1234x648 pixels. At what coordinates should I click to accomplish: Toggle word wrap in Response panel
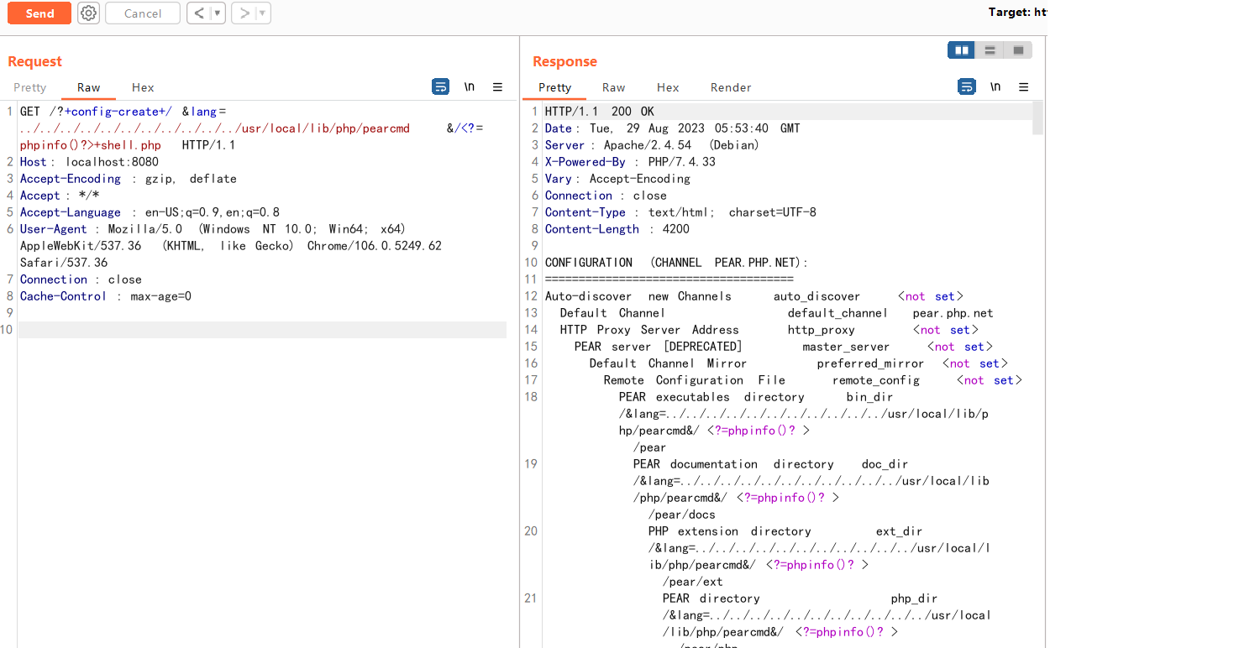coord(967,86)
